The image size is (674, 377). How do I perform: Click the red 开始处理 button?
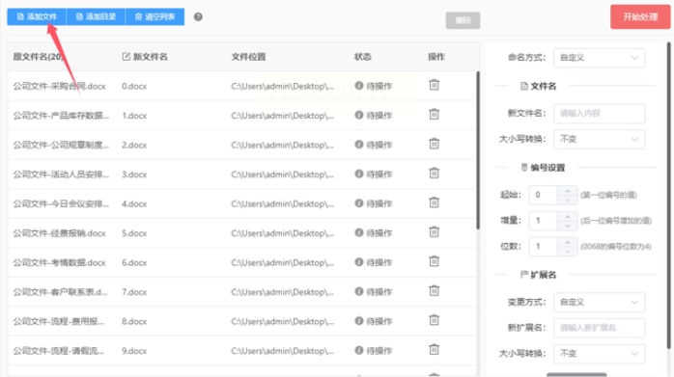tap(640, 16)
